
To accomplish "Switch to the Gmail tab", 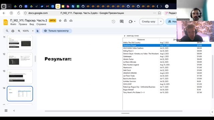I will [x=47, y=6].
